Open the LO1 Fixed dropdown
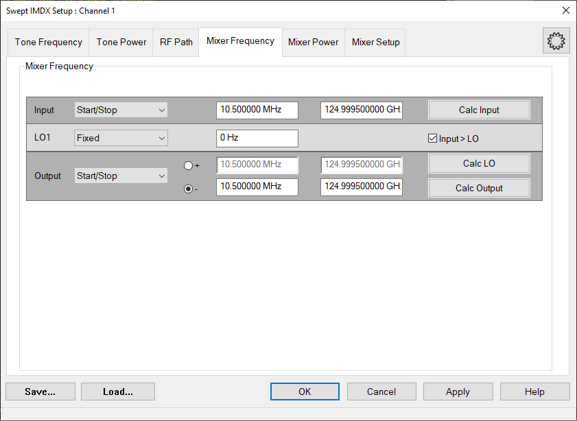577x421 pixels. [x=121, y=138]
